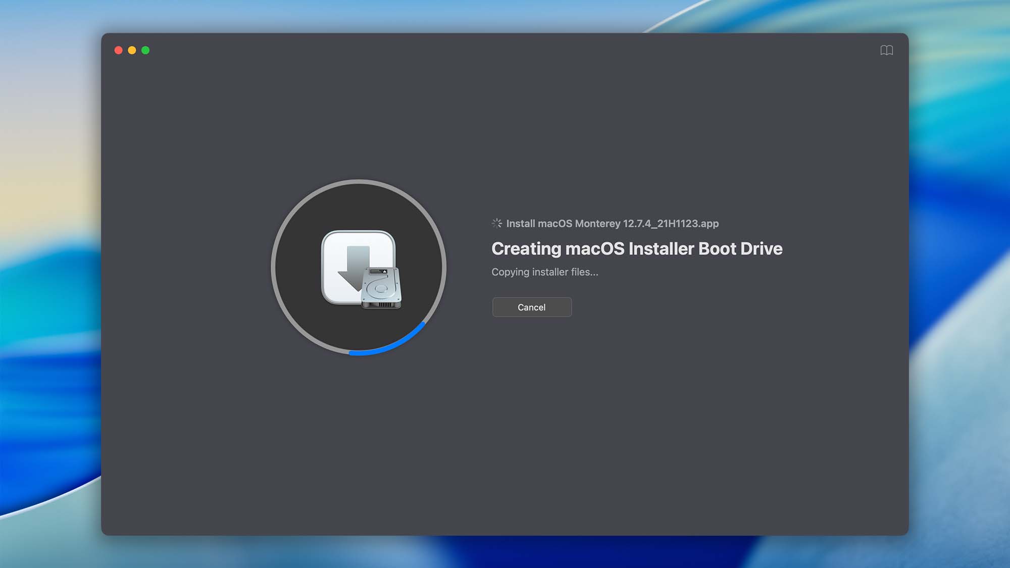Cancel the boot drive creation
The image size is (1010, 568).
[532, 307]
